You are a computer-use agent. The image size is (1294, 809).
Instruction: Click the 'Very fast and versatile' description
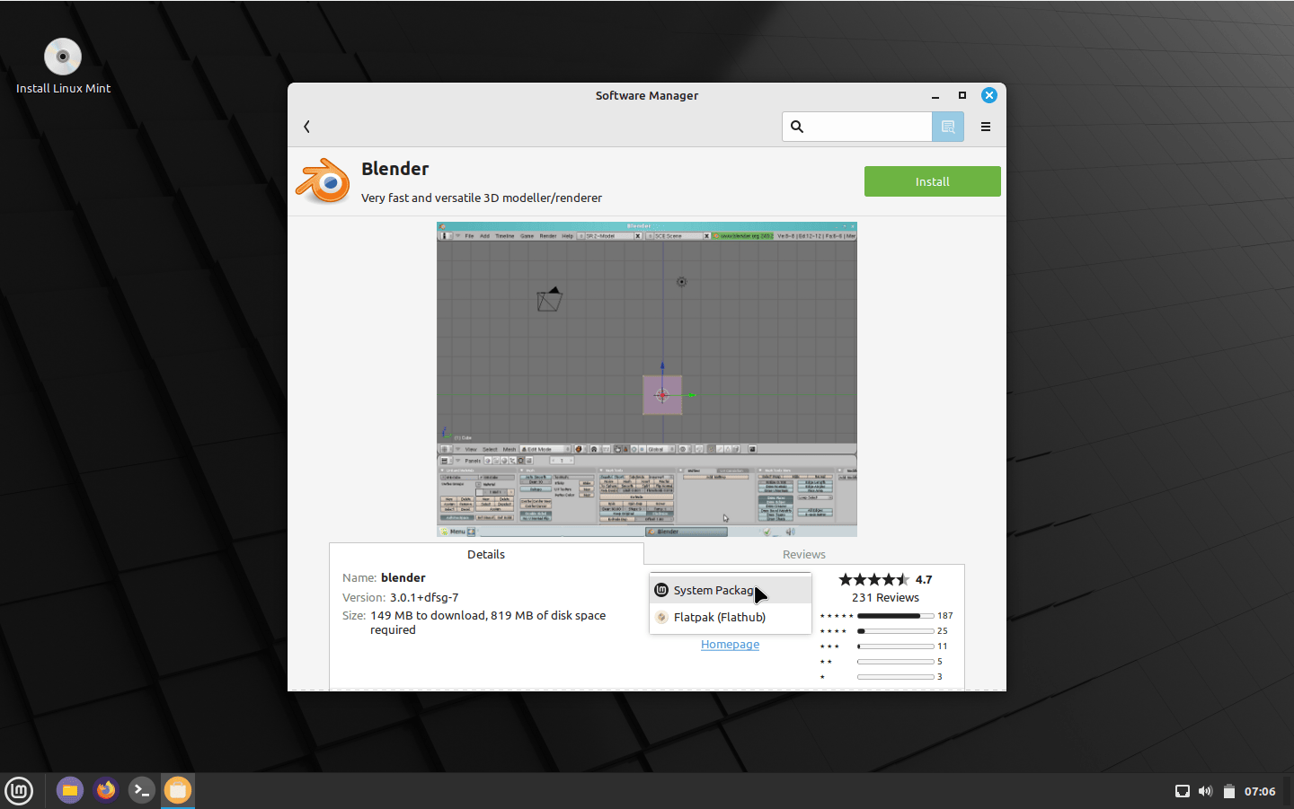pos(482,198)
